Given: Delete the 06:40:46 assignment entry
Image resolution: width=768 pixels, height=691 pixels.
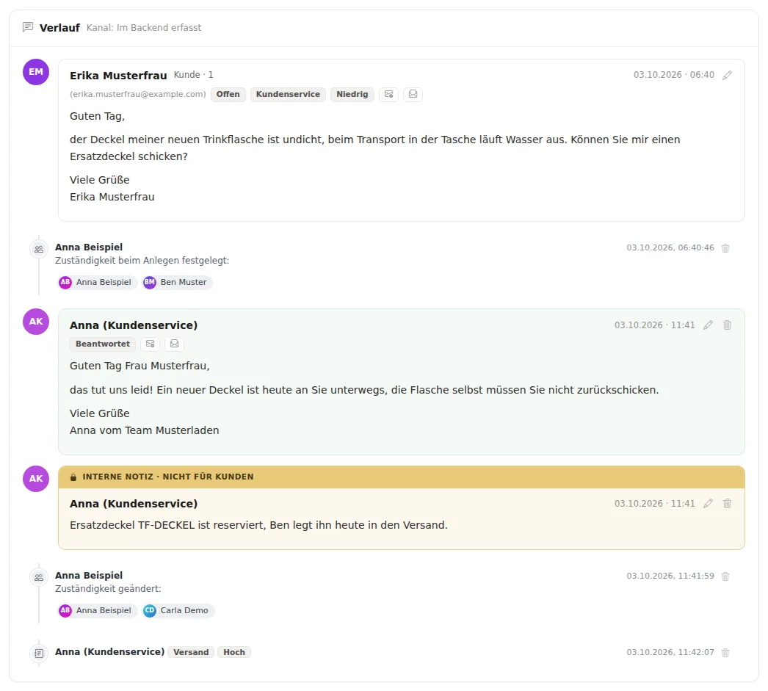Looking at the screenshot, I should [x=725, y=247].
